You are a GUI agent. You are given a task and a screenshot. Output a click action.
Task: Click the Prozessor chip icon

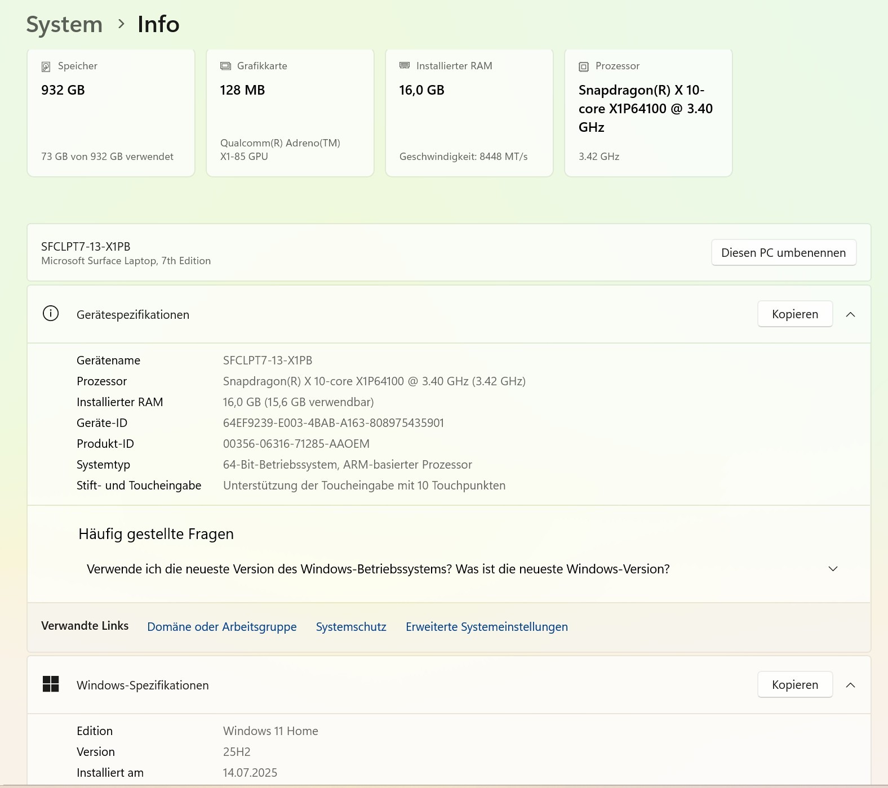tap(584, 66)
